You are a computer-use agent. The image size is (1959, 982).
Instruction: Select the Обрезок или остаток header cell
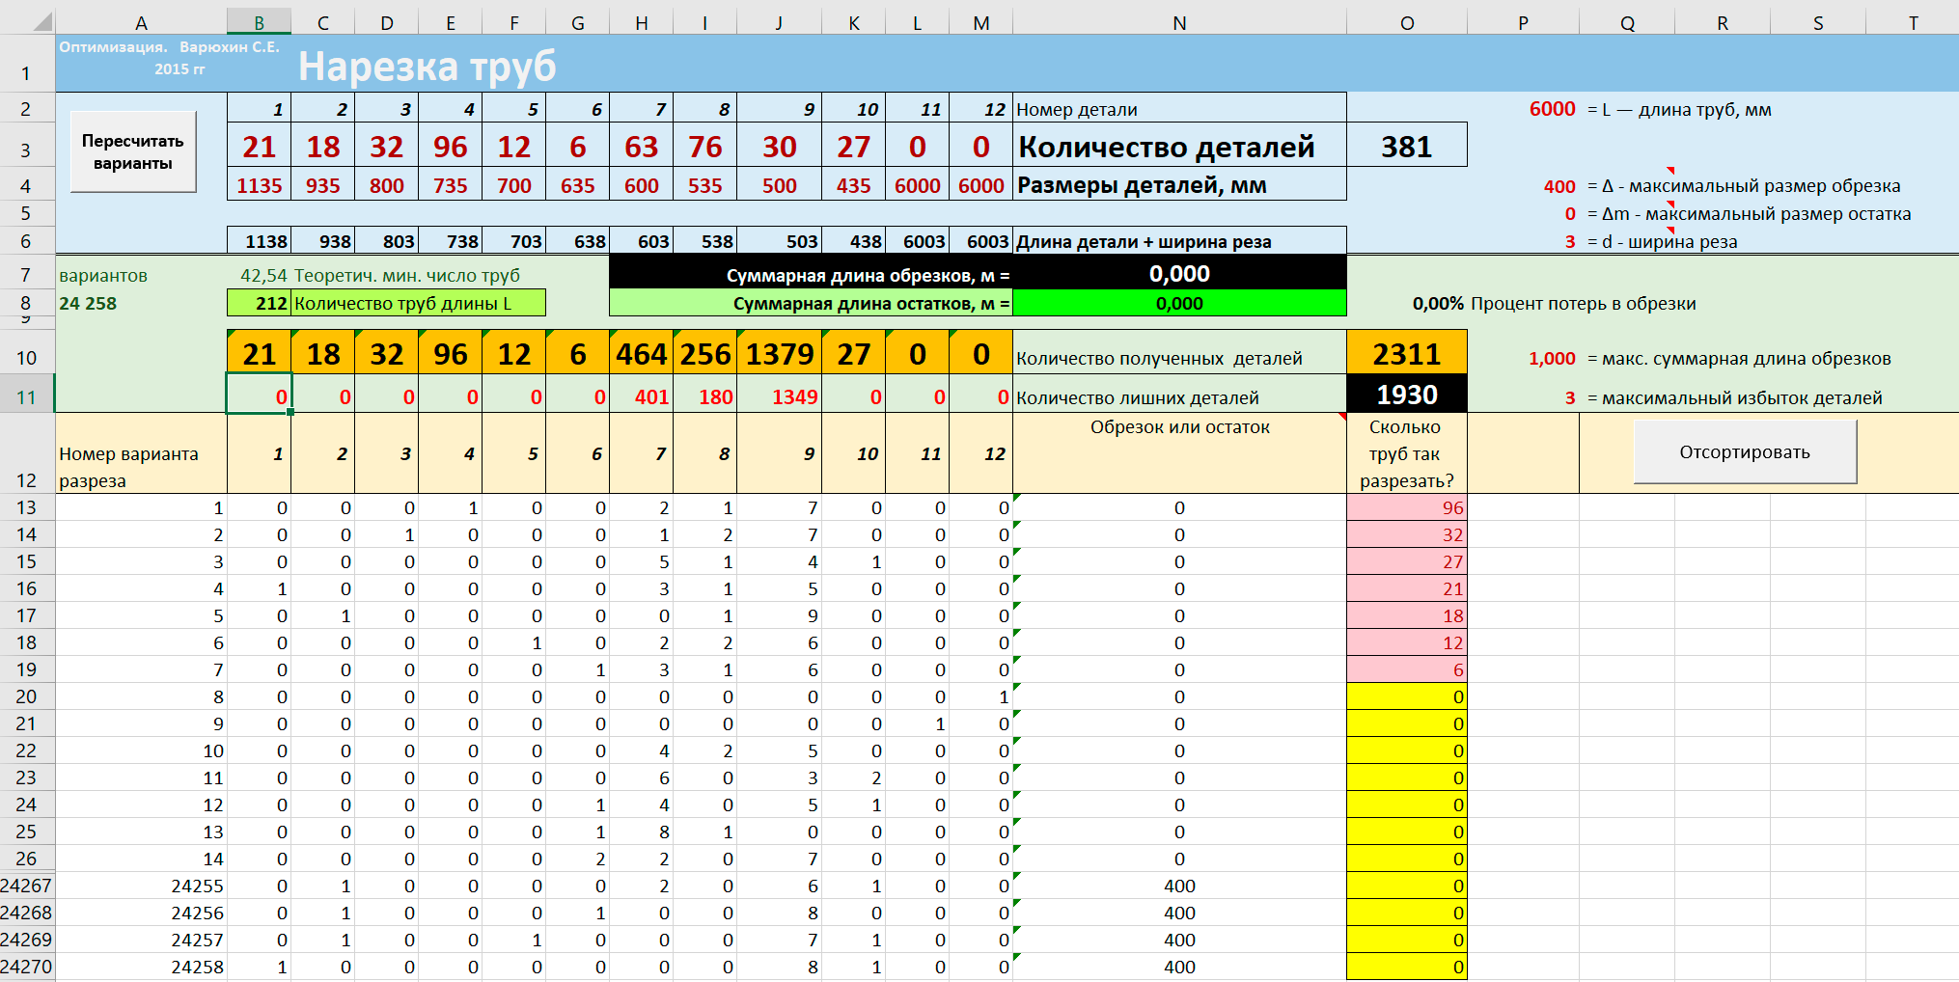[1179, 453]
